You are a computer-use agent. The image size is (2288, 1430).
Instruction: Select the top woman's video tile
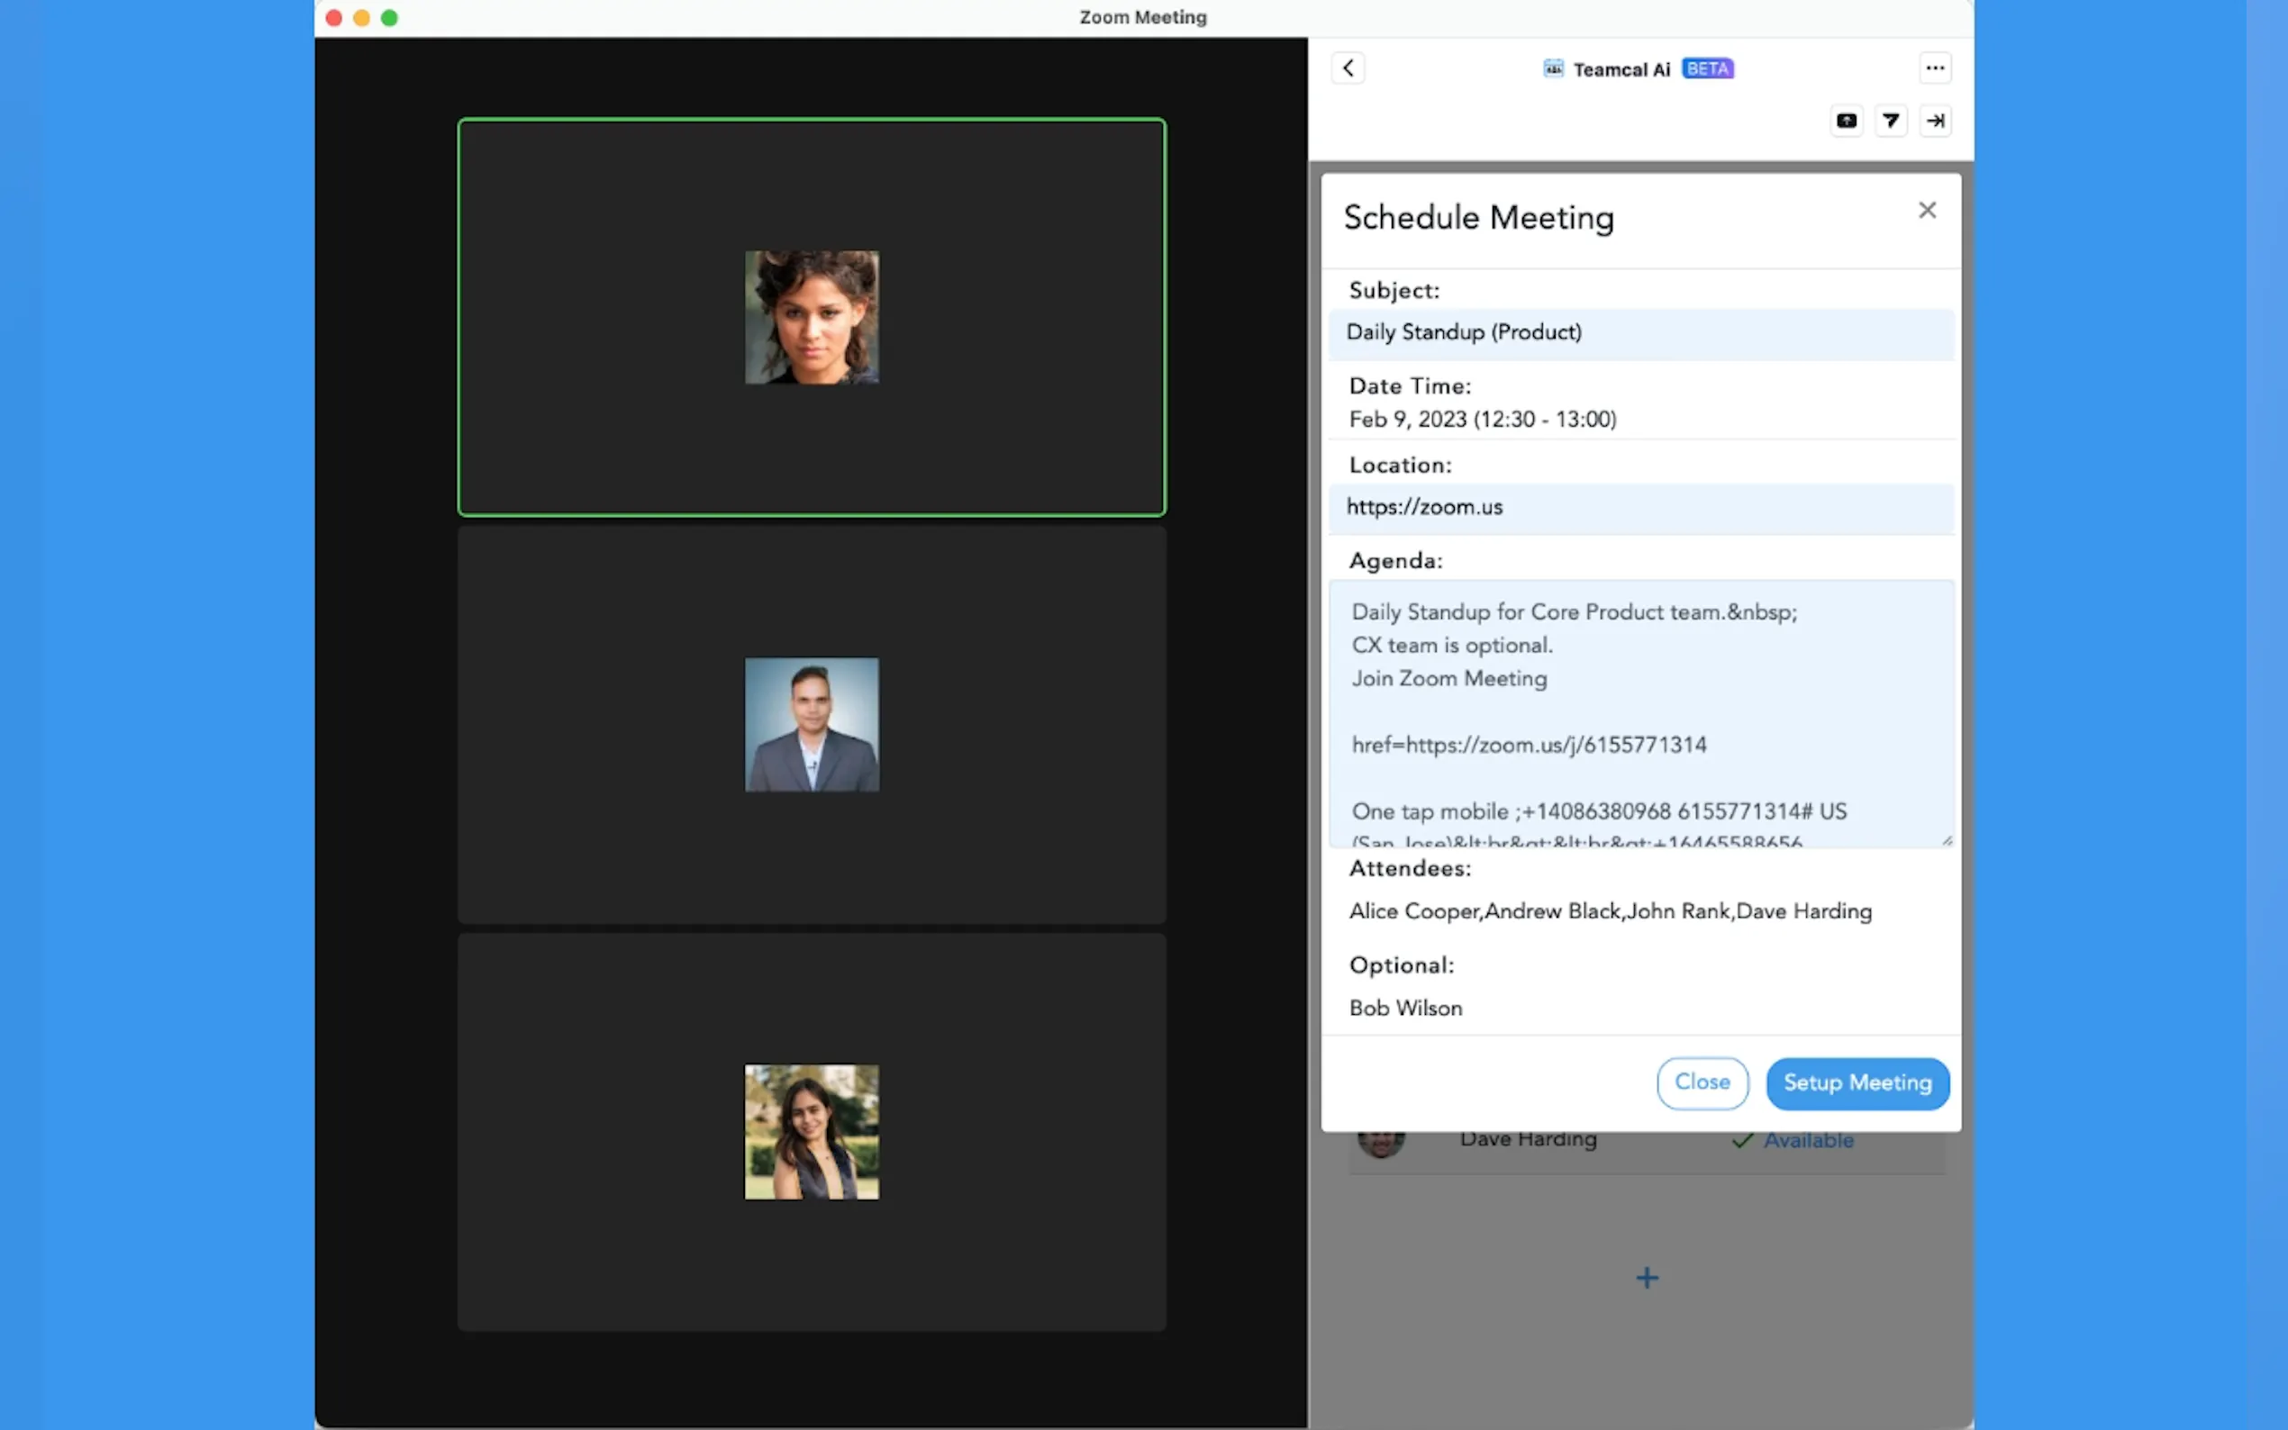point(811,317)
